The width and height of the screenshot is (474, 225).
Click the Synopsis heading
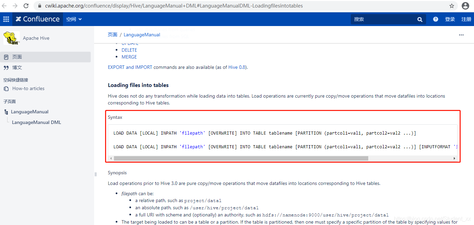tap(117, 173)
